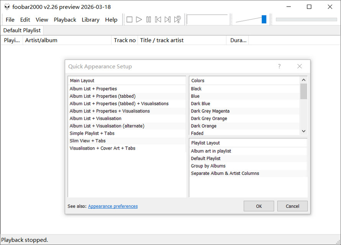Choose the Faded color scheme
The width and height of the screenshot is (341, 245).
point(245,133)
